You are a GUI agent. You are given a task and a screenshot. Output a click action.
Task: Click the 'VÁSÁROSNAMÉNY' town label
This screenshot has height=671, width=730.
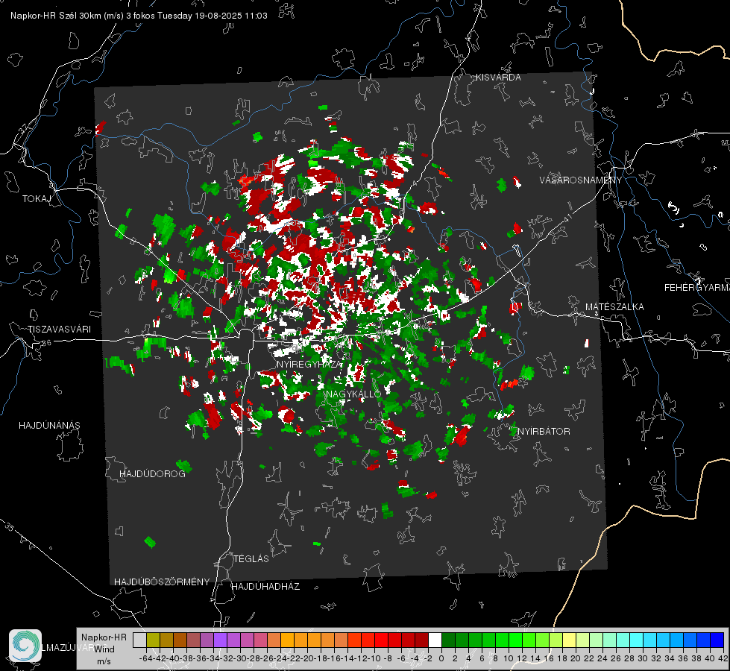tap(581, 180)
